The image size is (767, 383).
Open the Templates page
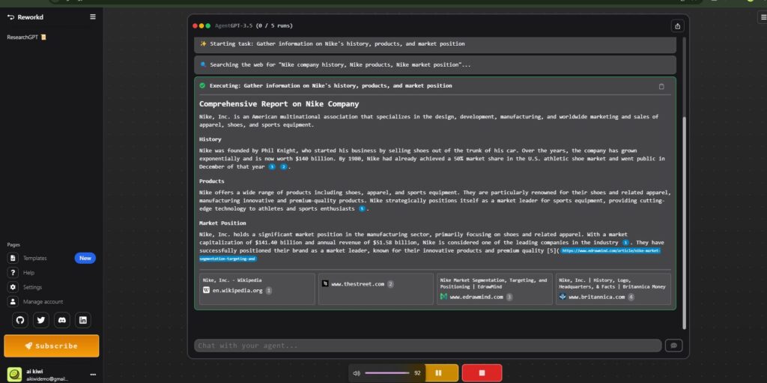click(x=34, y=258)
